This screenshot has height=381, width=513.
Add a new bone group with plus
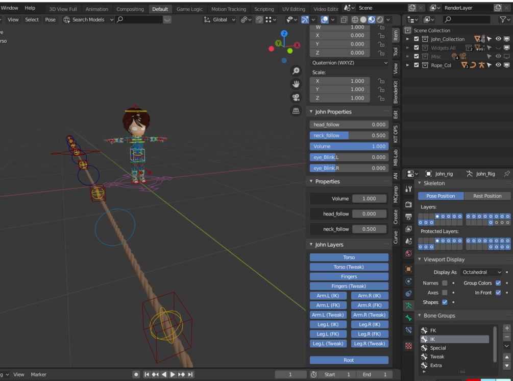507,328
